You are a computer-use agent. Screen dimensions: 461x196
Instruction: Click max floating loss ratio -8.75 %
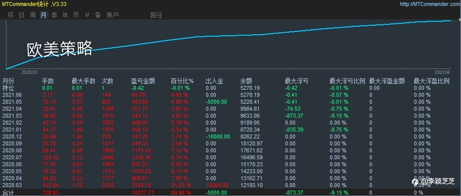(x=339, y=130)
